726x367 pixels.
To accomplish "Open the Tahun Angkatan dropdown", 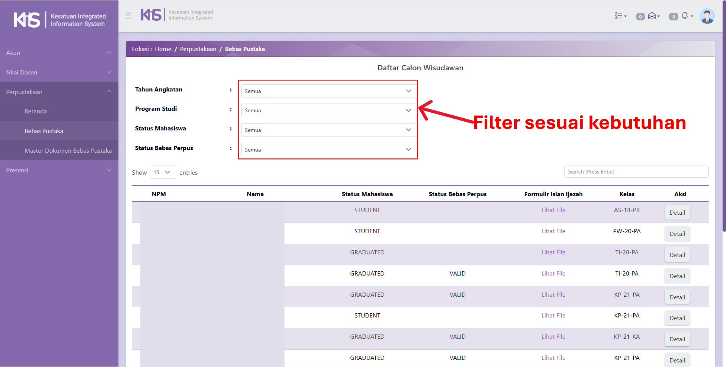I will 328,91.
